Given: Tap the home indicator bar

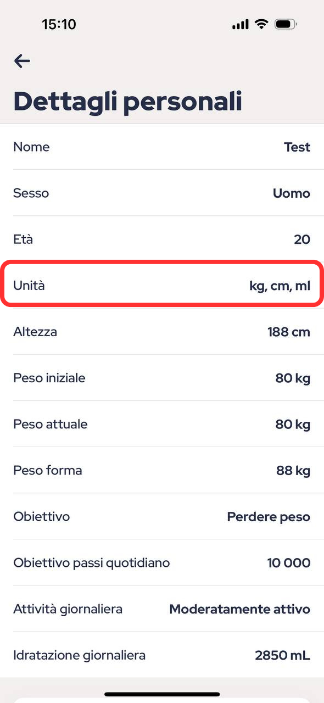Looking at the screenshot, I should point(162,694).
